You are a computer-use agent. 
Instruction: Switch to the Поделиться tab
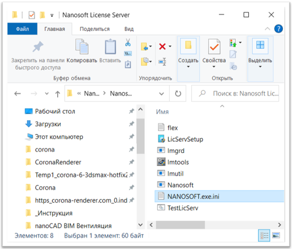point(95,29)
